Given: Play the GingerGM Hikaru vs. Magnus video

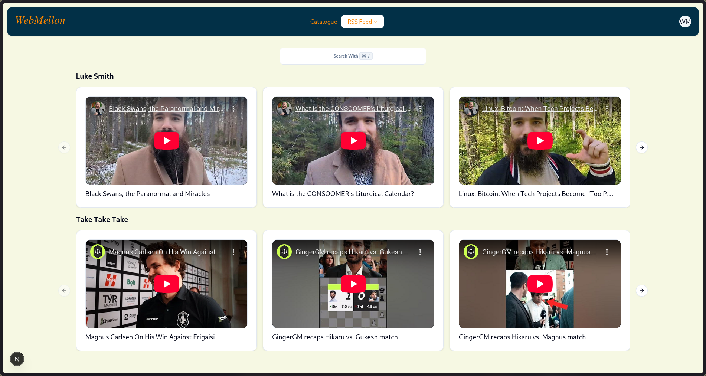Looking at the screenshot, I should (540, 284).
